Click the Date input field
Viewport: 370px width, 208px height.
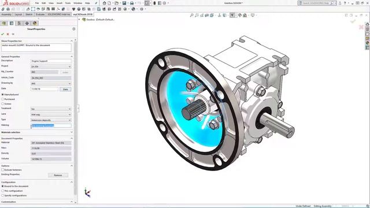(x=45, y=89)
